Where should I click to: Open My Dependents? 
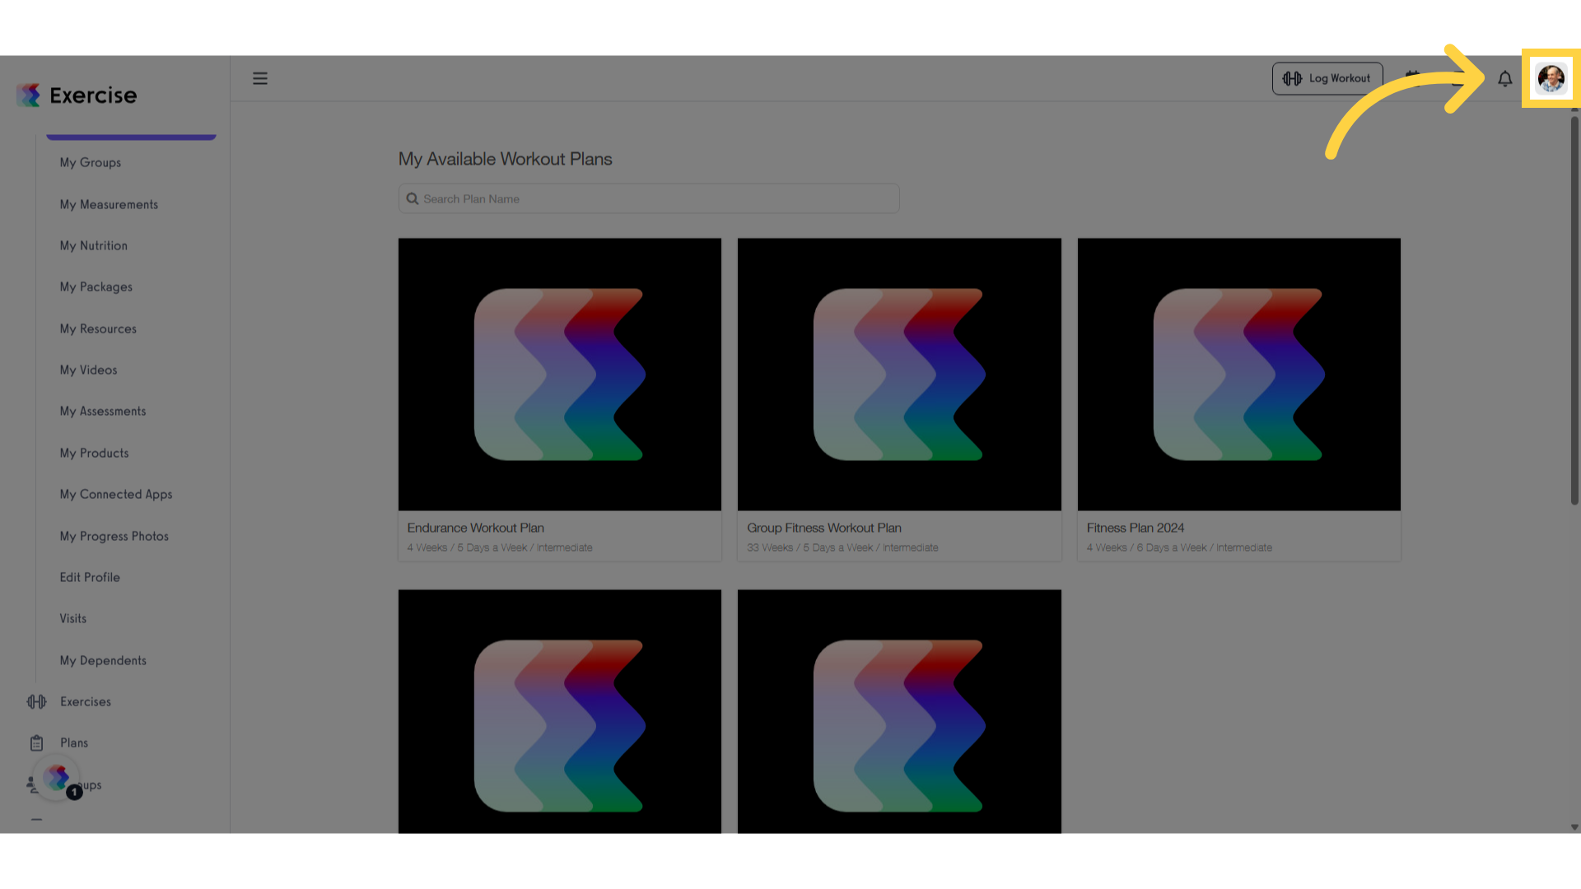click(x=103, y=660)
